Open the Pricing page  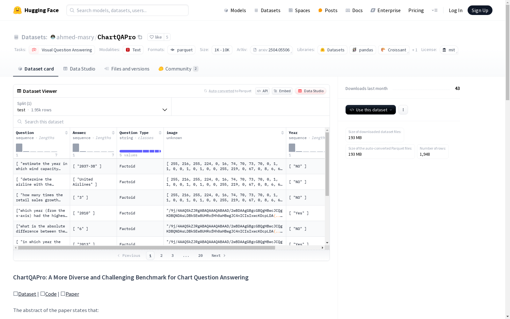pyautogui.click(x=416, y=10)
